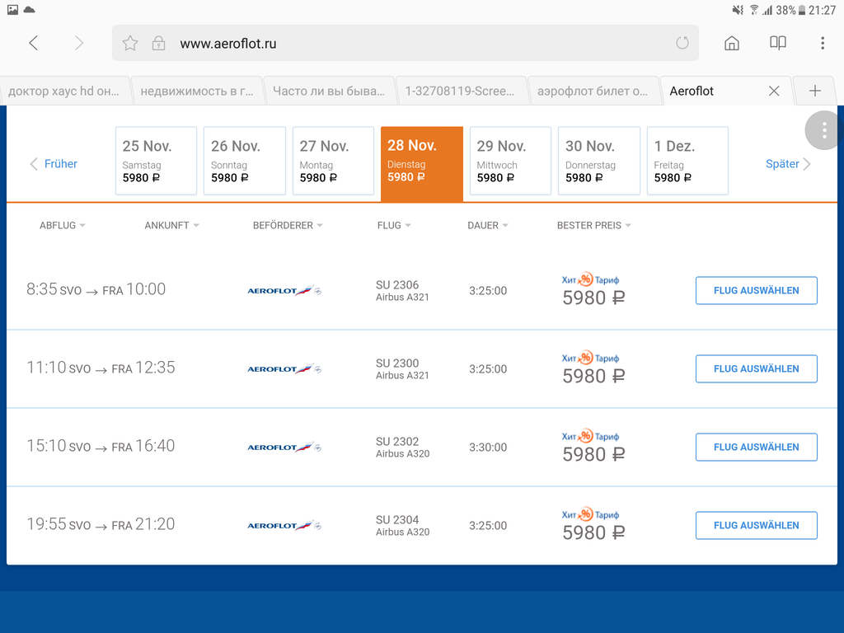Click the 15:10 SVO to FRA 16:40 times
The width and height of the screenshot is (844, 633).
click(x=101, y=446)
